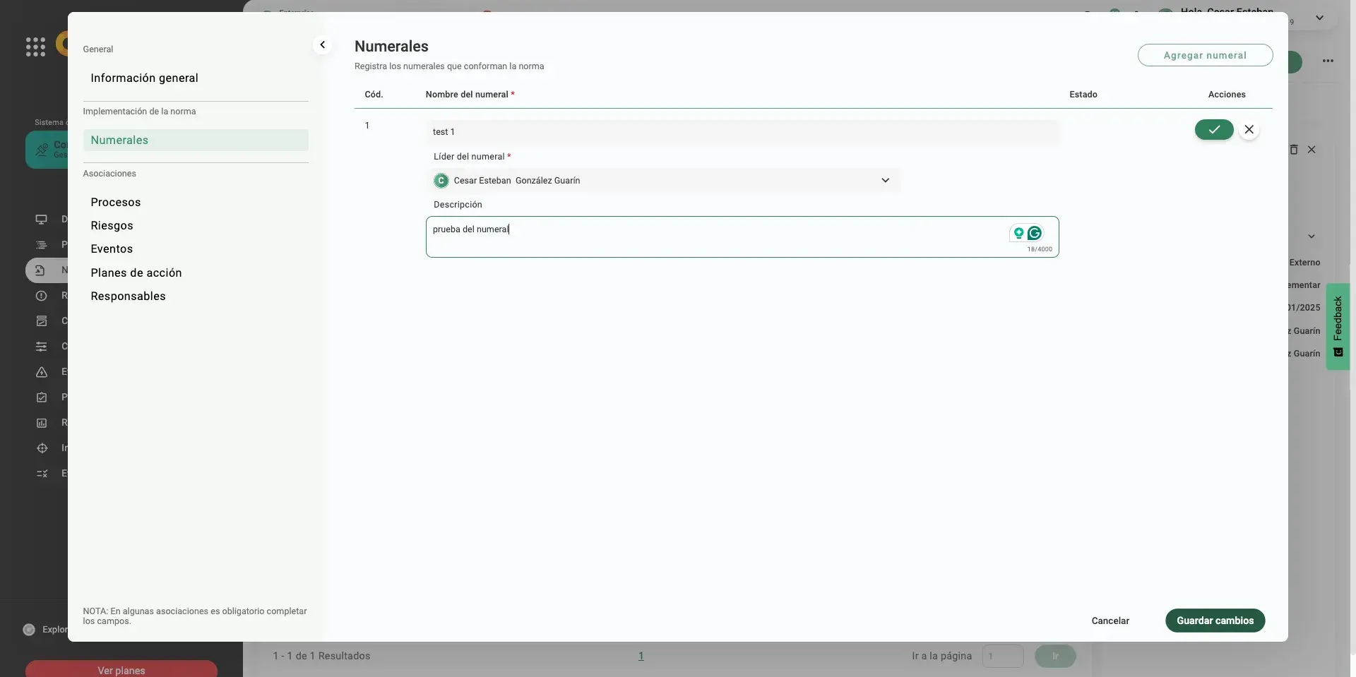This screenshot has width=1356, height=677.
Task: Collapse side panel with back chevron
Action: (322, 45)
